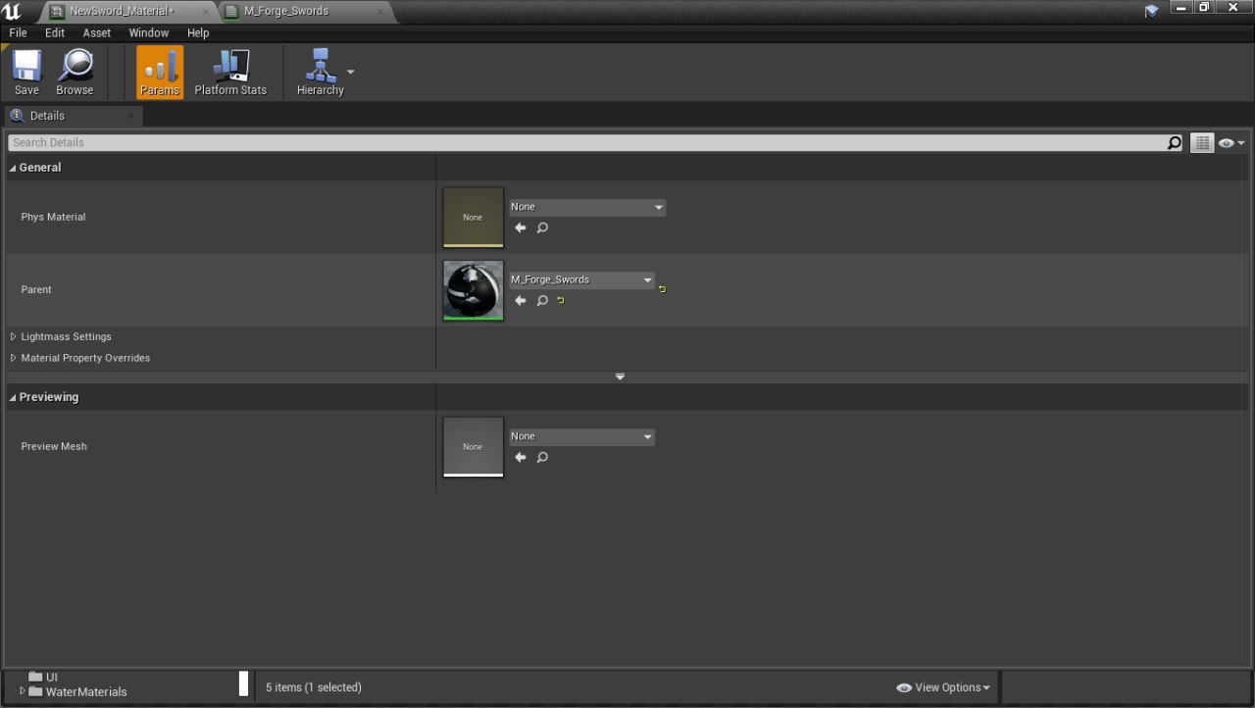Browse to Preview Mesh asset in Content Browser

[x=542, y=457]
